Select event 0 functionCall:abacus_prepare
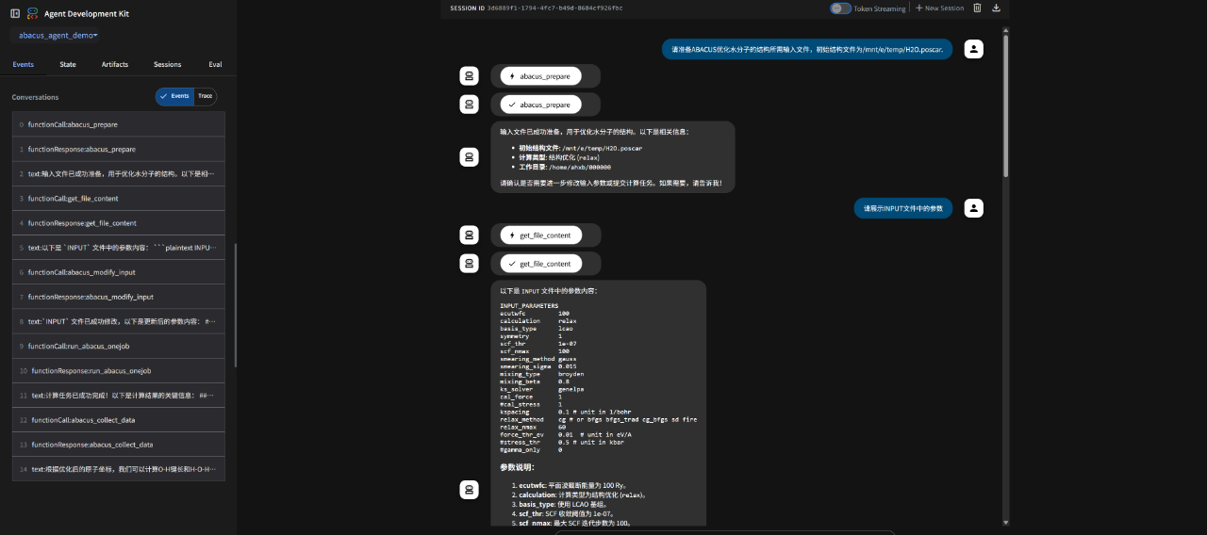Screen dimensions: 1207x535 coord(119,124)
